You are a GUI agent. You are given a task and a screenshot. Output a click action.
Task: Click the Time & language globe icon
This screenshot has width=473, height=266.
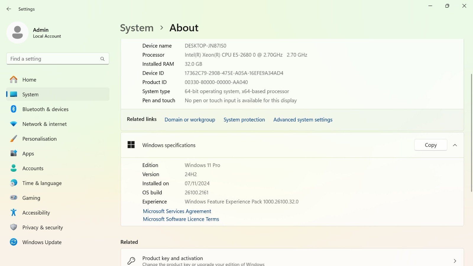pyautogui.click(x=14, y=183)
